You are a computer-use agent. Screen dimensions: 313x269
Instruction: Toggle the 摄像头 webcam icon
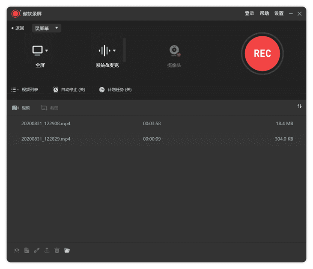(175, 51)
